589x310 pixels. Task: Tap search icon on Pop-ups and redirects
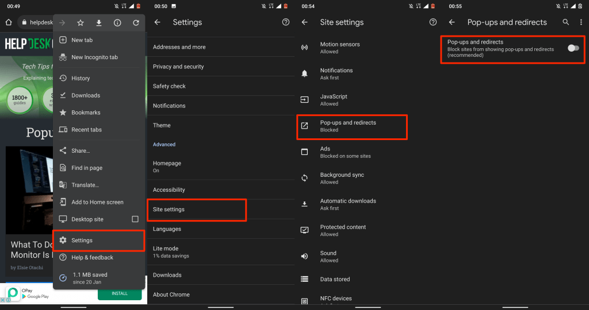(566, 22)
